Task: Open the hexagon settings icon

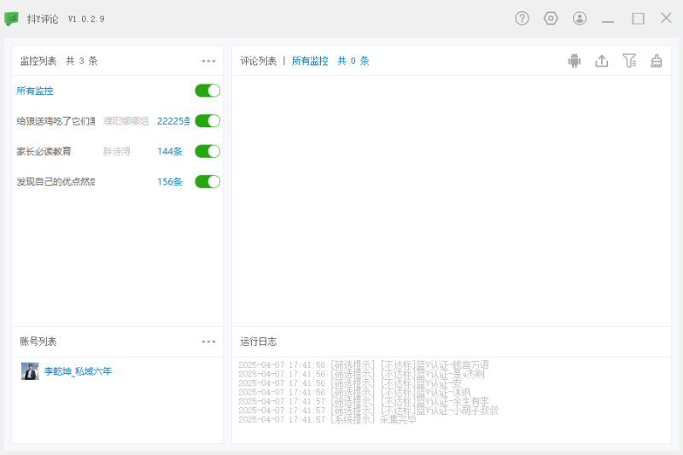Action: click(551, 18)
